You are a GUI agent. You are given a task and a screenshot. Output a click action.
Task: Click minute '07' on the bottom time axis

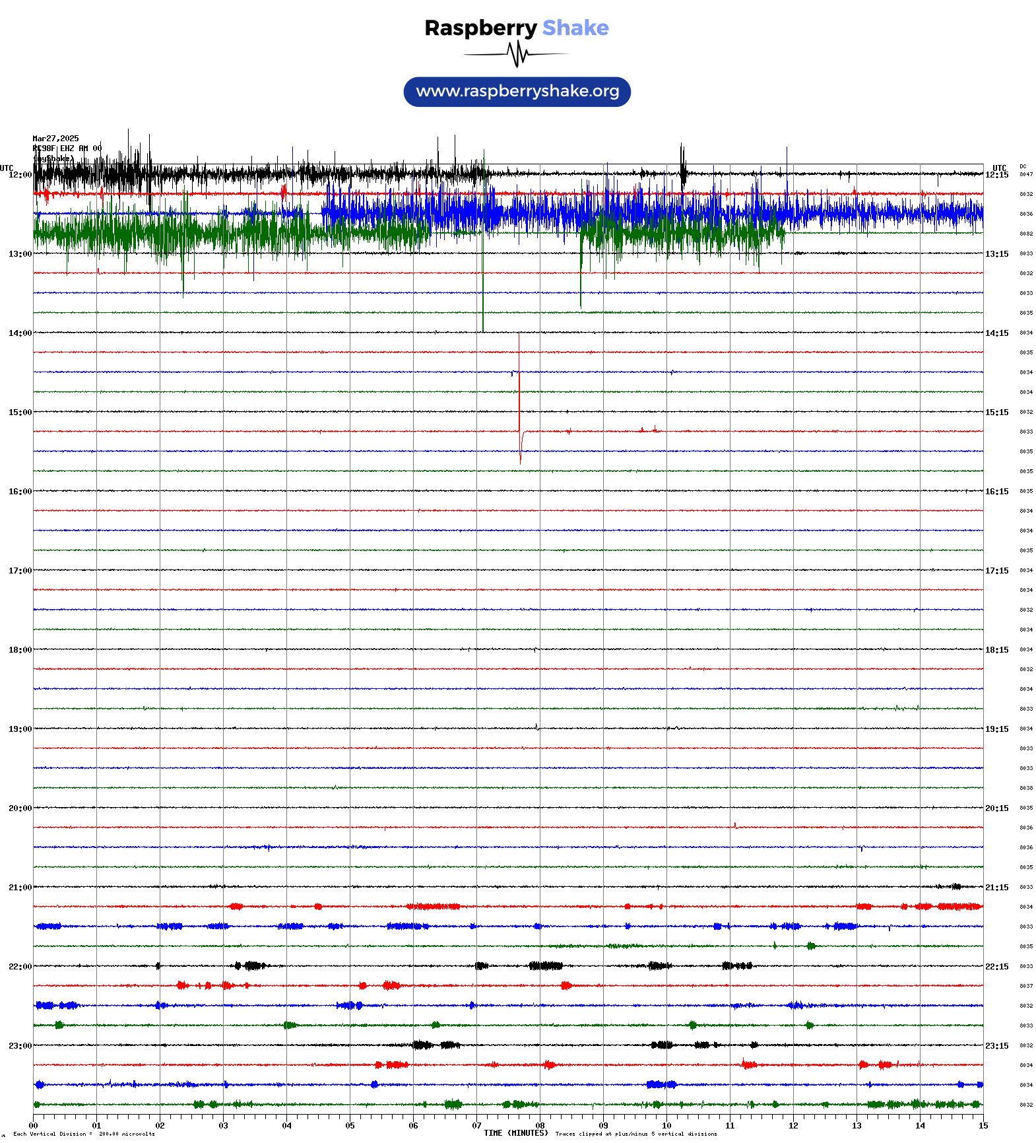[x=476, y=1126]
